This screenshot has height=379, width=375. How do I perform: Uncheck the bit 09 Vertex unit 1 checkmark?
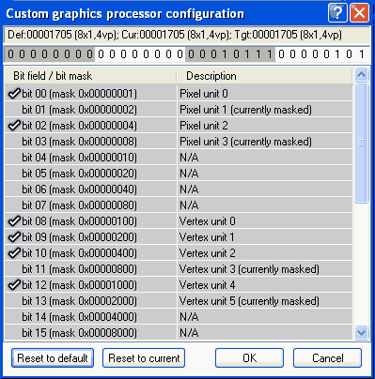[14, 237]
